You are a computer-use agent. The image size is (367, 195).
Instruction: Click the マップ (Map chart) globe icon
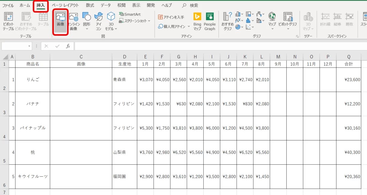tap(272, 16)
